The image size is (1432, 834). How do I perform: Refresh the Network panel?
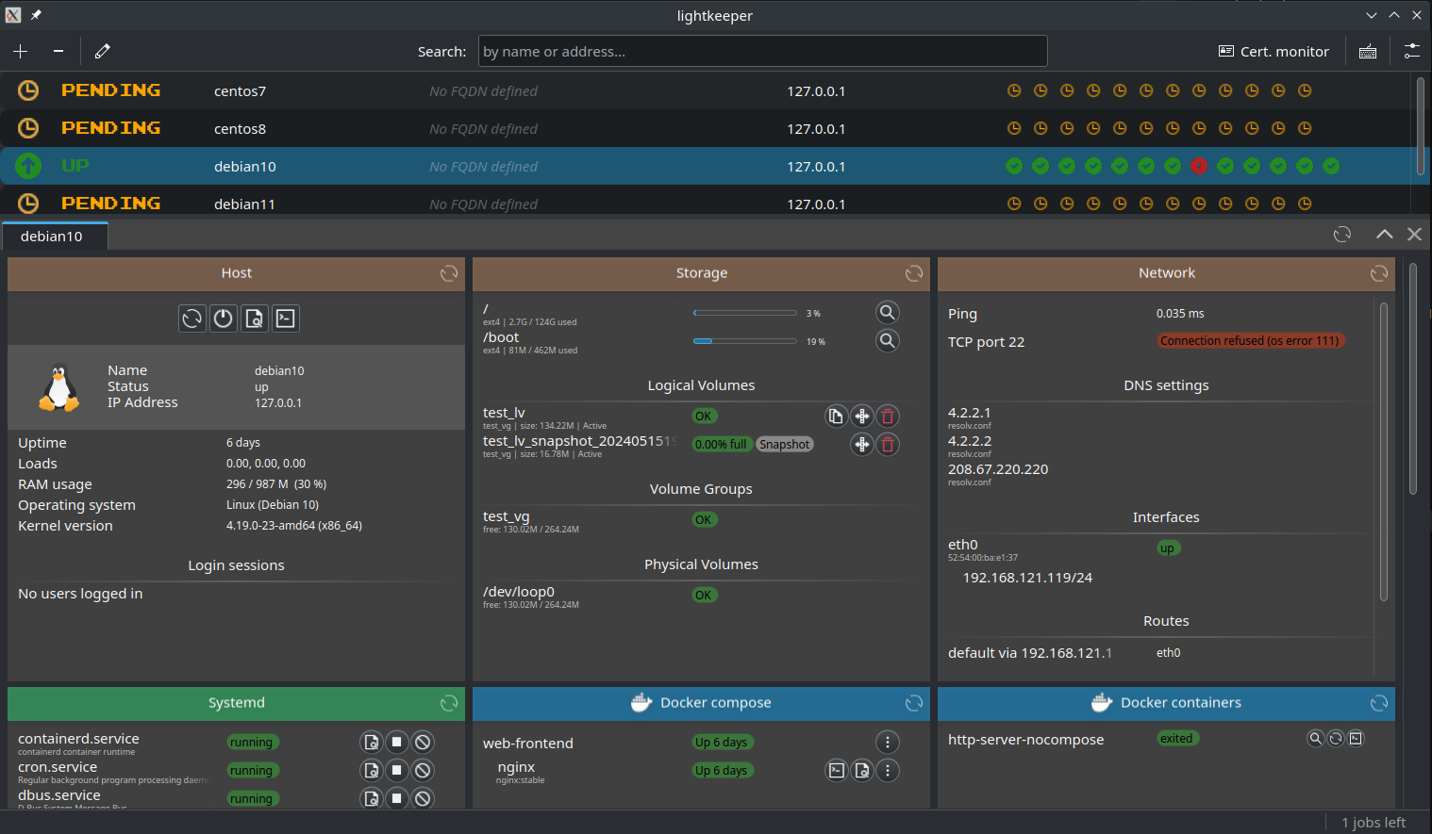coord(1379,273)
